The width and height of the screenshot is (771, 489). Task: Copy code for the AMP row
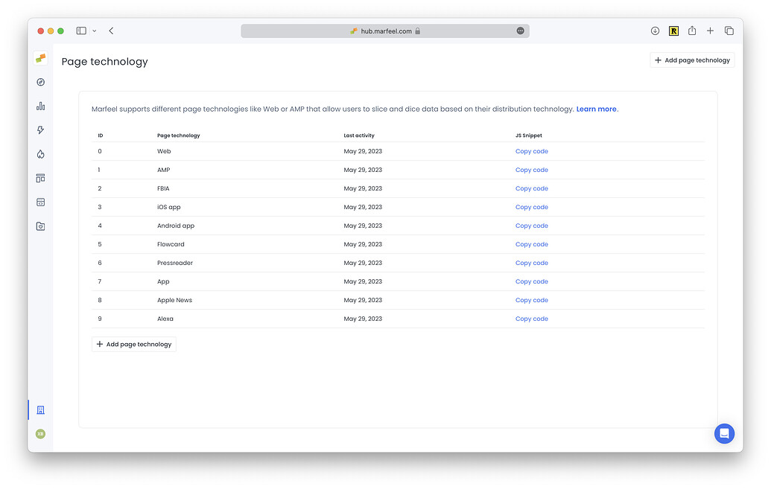531,170
